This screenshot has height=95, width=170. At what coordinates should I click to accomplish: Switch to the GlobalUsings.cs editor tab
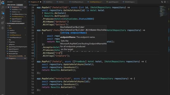pos(129,2)
